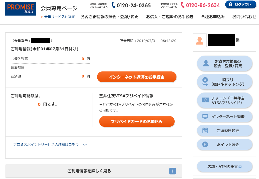Image resolution: width=259 pixels, height=179 pixels.
Task: Click the 返済期日 label
Action: pos(17,67)
